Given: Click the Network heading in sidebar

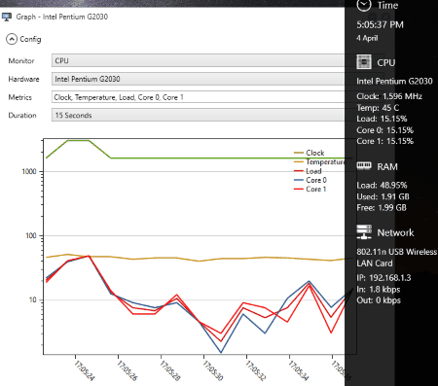Looking at the screenshot, I should coord(395,232).
